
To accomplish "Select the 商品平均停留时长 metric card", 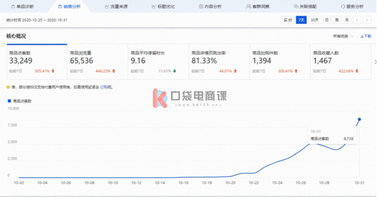I will pyautogui.click(x=158, y=61).
